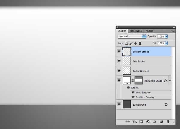The height and width of the screenshot is (129, 180).
Task: Click the Fill 100% input field
Action: 161,43
